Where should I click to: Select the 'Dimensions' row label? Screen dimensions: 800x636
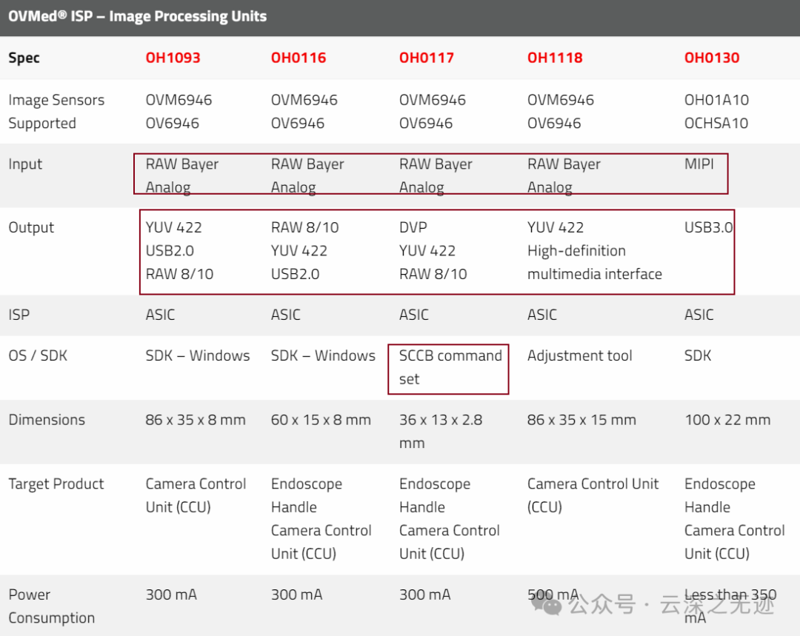(47, 420)
